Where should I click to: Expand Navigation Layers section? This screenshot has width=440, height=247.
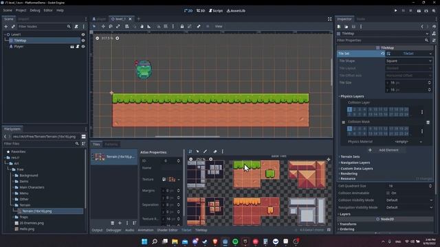coord(355,163)
